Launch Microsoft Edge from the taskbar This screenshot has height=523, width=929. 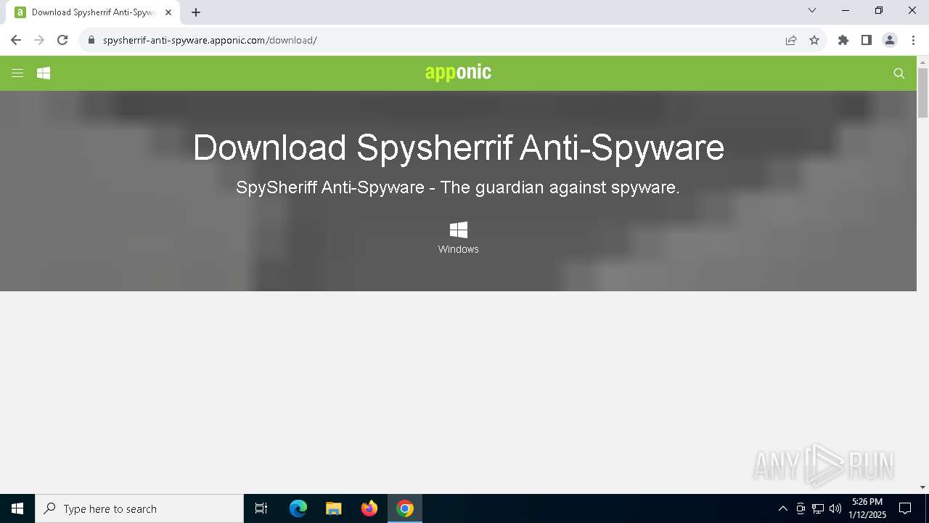(x=298, y=508)
